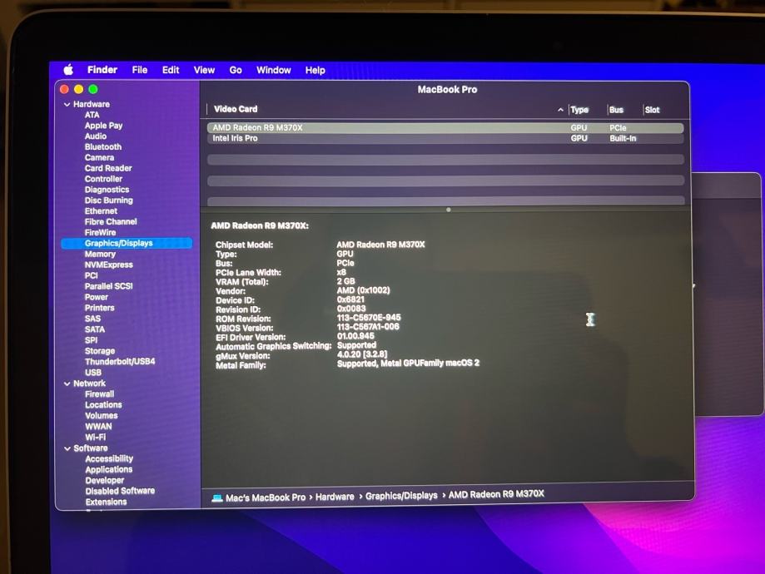Select FireWire in the sidebar
This screenshot has height=574, width=765.
100,233
